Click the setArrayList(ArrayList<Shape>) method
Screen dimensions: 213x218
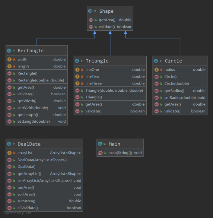(44, 181)
